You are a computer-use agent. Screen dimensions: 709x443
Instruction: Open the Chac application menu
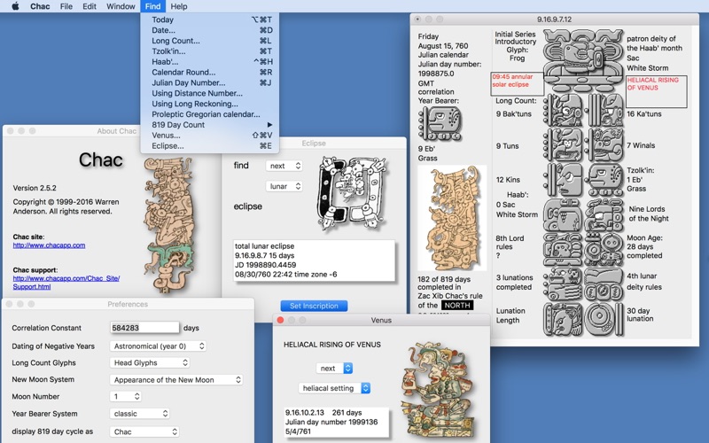click(40, 6)
